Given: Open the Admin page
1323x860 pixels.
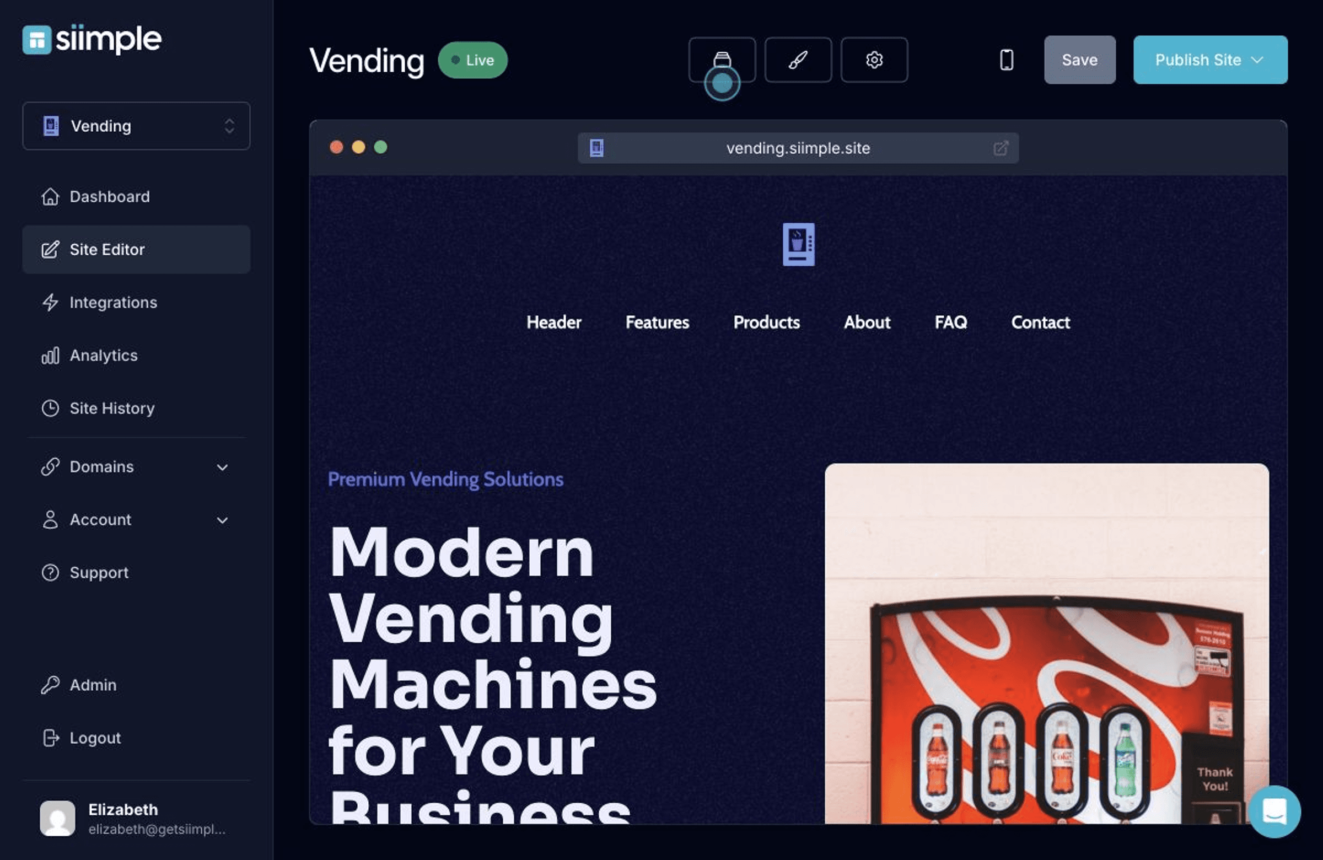Looking at the screenshot, I should pyautogui.click(x=136, y=685).
